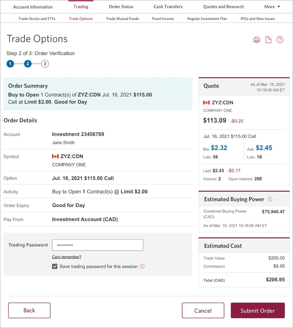
Task: Click the Canadian flag in the Symbol row
Action: click(55, 156)
